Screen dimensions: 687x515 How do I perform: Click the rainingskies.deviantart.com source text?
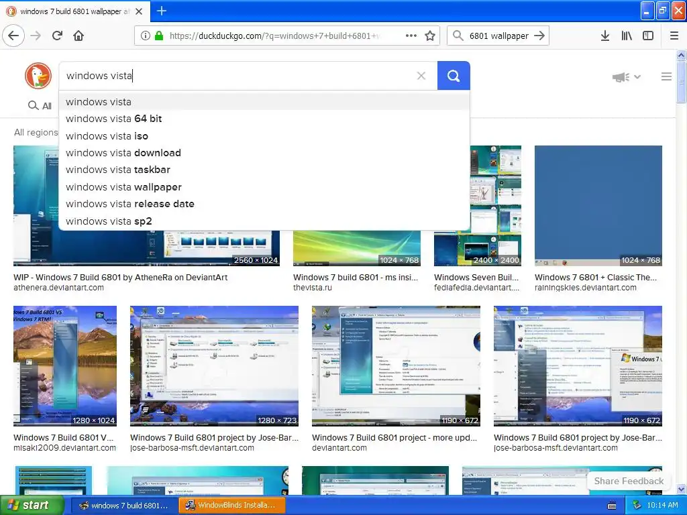[x=585, y=288]
